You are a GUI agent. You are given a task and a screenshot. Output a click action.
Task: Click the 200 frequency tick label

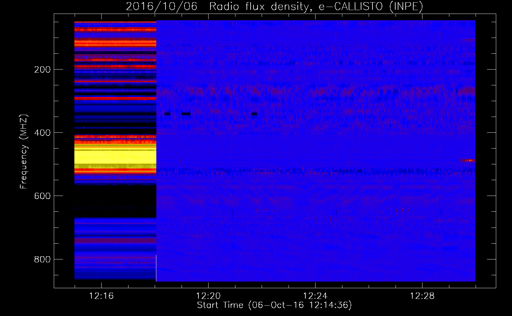click(x=42, y=70)
